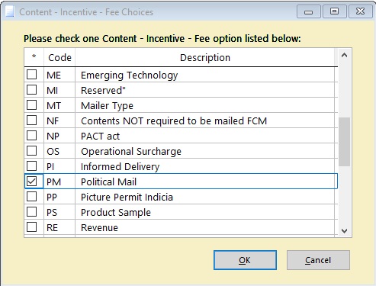
Task: Click the 'NP' code cell
Action: coord(59,136)
